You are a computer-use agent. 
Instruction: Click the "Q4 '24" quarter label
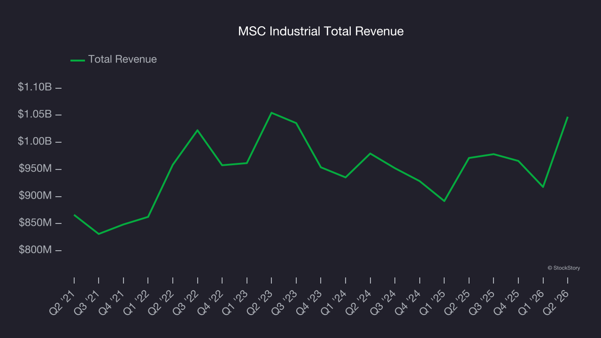pyautogui.click(x=408, y=302)
